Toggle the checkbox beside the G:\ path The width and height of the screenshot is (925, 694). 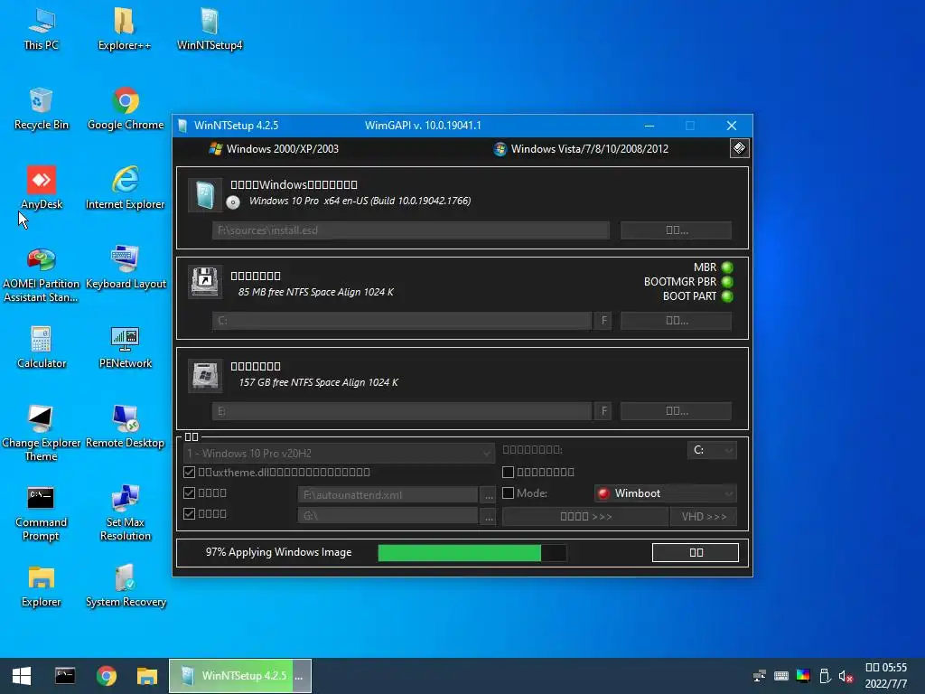click(190, 513)
